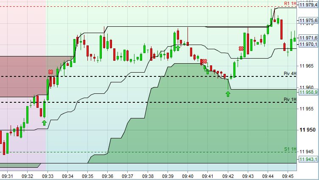Click the 09:35 time label

coord(88,176)
